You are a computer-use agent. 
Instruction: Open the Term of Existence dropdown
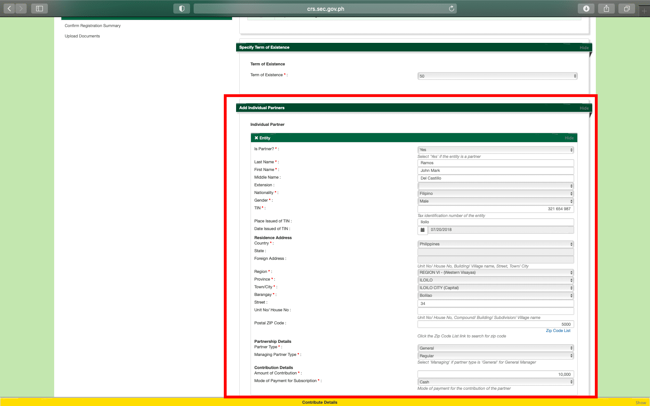[x=497, y=76]
